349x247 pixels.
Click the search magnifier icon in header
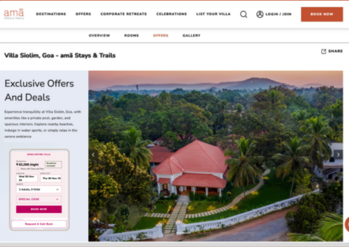point(244,14)
